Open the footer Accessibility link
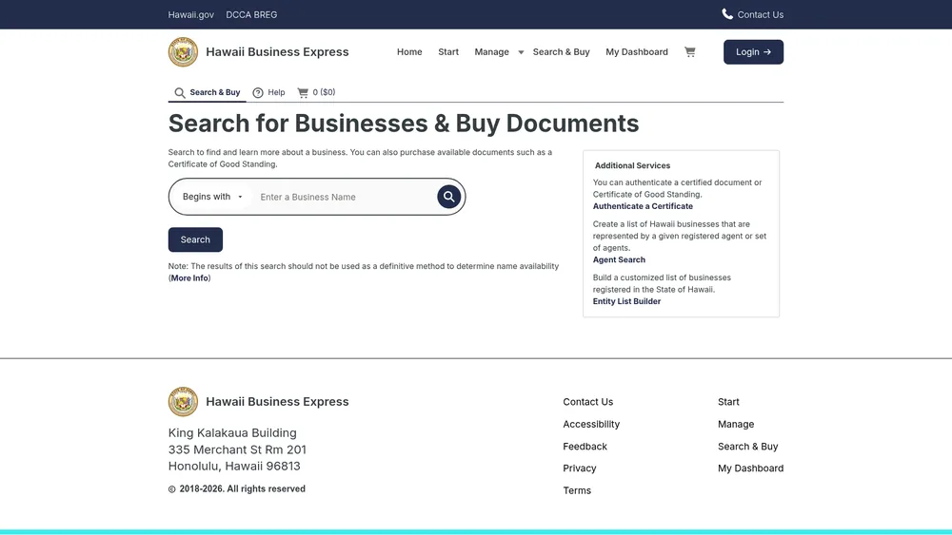The width and height of the screenshot is (952, 535). (x=591, y=424)
